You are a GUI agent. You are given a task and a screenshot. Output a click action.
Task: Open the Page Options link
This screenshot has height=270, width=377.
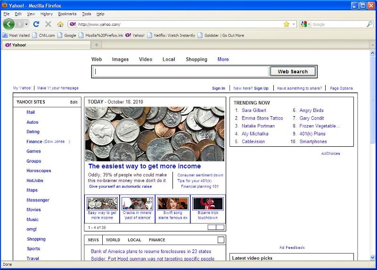coord(341,88)
